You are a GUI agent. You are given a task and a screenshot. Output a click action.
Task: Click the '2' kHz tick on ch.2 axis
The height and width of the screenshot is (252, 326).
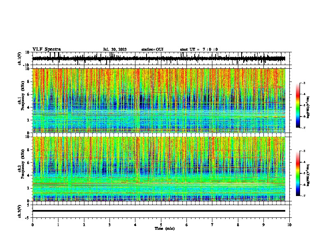pyautogui.click(x=28, y=188)
